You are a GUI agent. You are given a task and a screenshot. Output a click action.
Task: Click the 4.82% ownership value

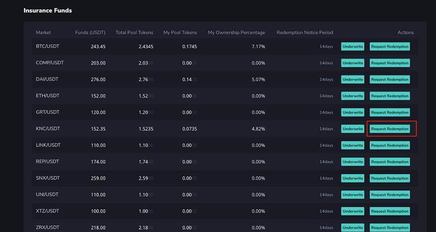pos(258,129)
